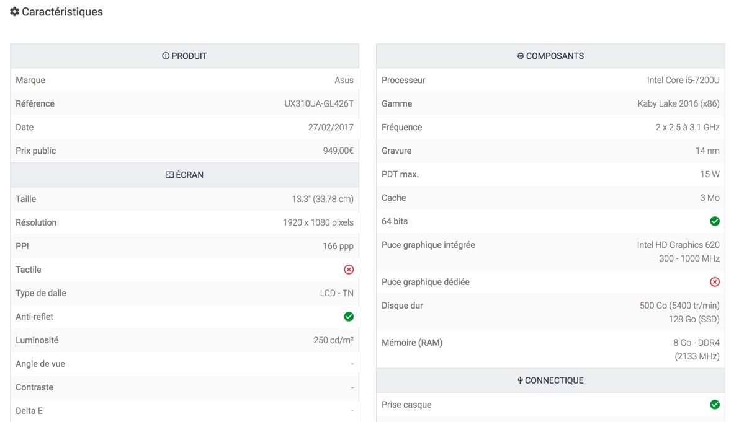Click the 949,00€ public price
The image size is (739, 422).
click(x=338, y=151)
